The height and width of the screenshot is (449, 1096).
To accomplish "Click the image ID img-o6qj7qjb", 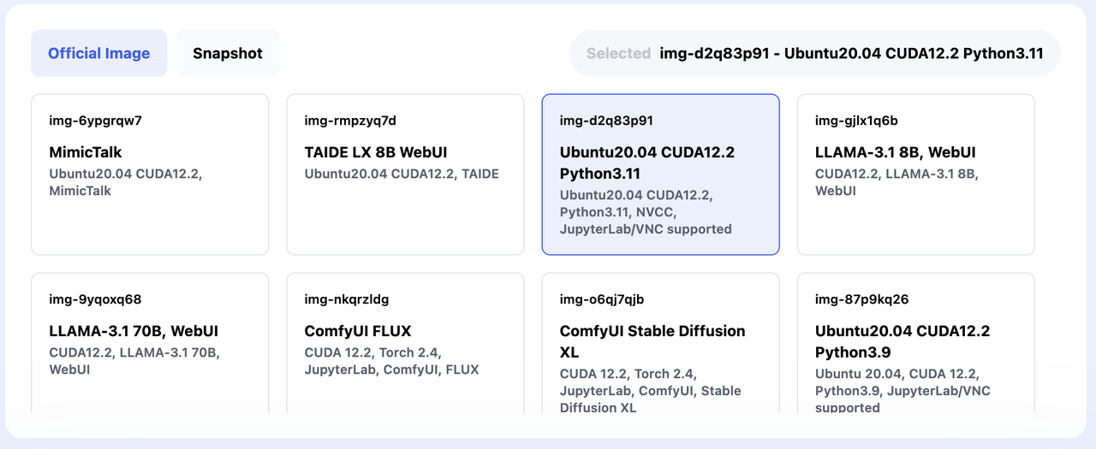I will (x=601, y=299).
